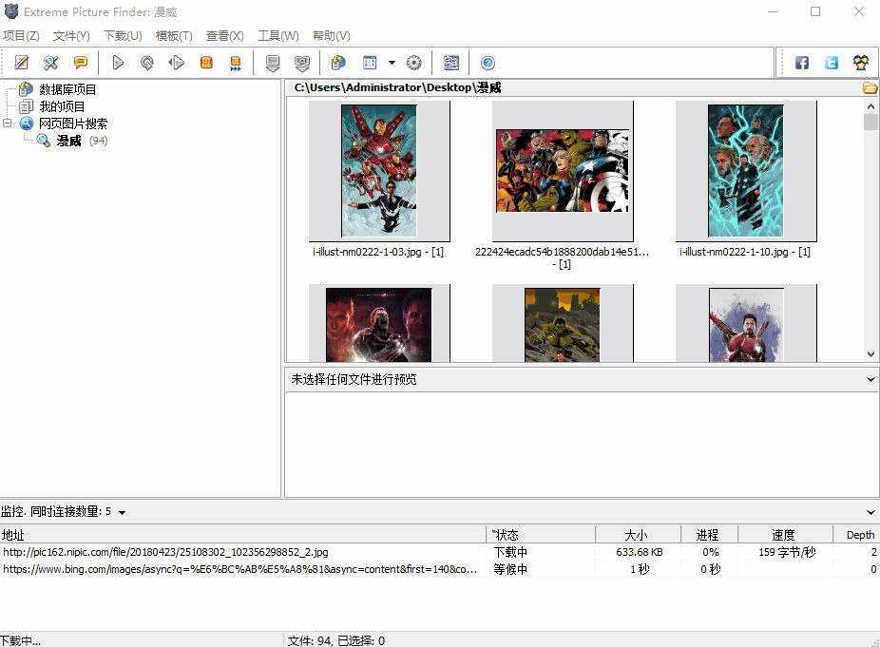
Task: Click the yellow speech bubble comment icon
Action: pos(81,63)
